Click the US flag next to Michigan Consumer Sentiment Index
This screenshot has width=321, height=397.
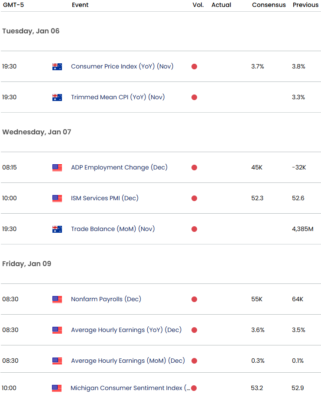[x=57, y=388]
